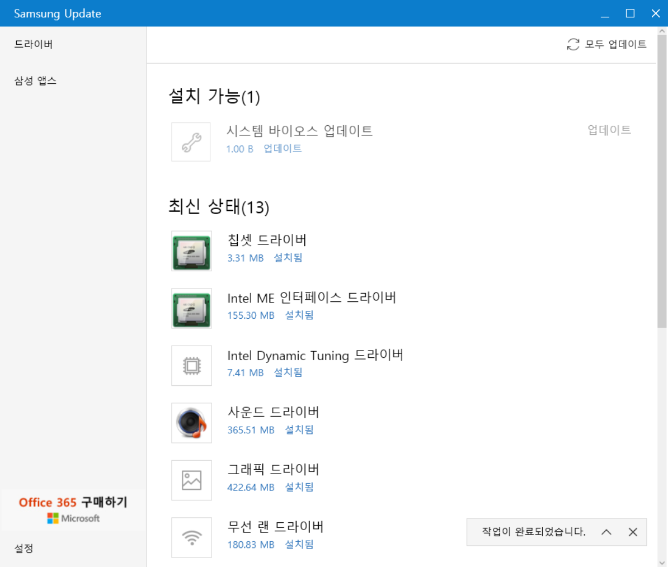Click the 작업이 완료되었습니다. message text
Image resolution: width=668 pixels, height=567 pixels.
coord(533,532)
